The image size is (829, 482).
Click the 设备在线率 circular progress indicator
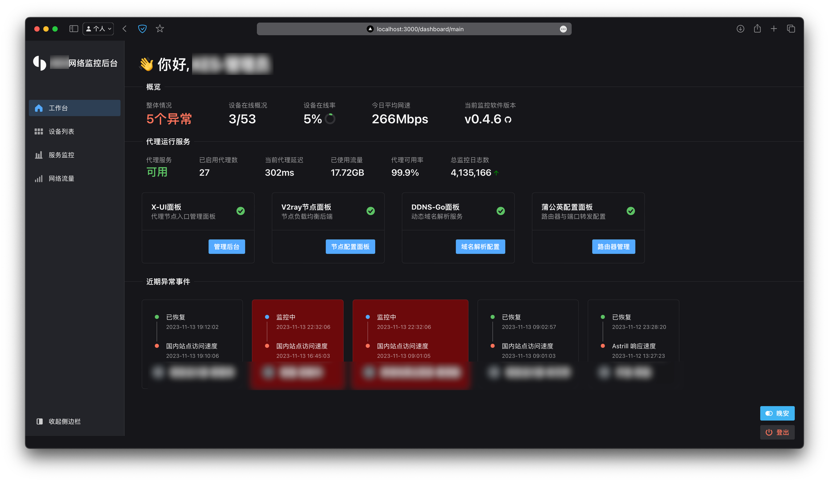330,119
